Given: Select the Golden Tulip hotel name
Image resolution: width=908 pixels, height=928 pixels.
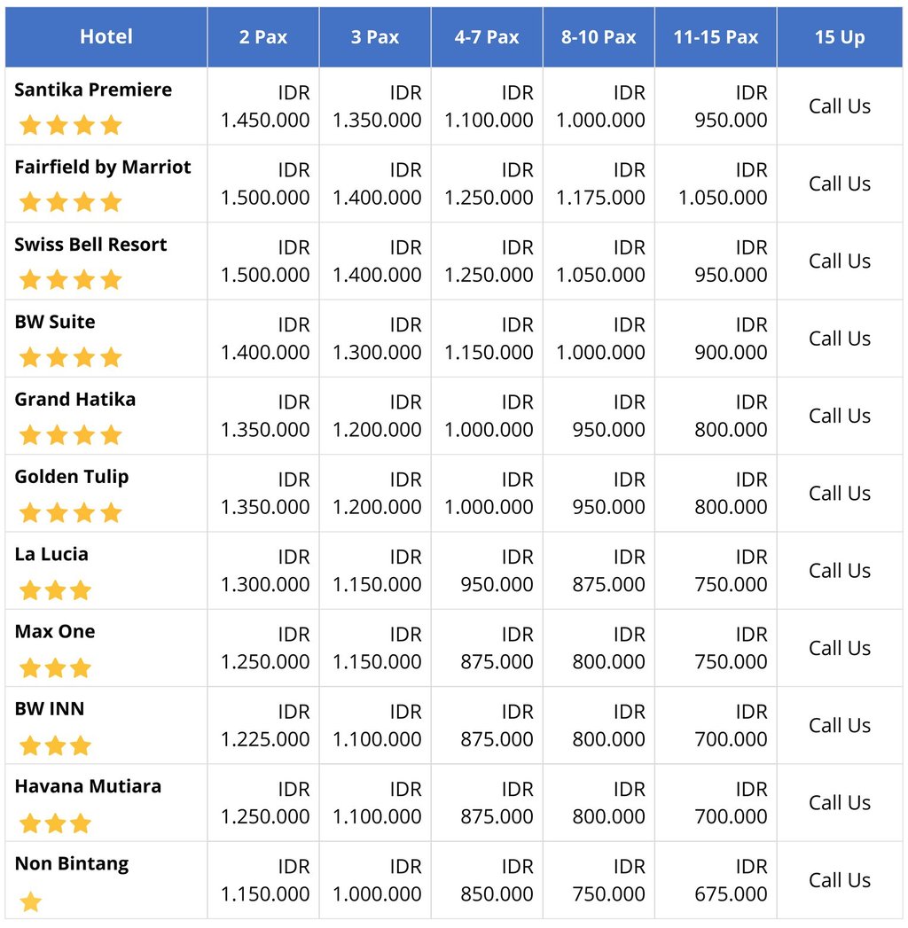Looking at the screenshot, I should [71, 477].
